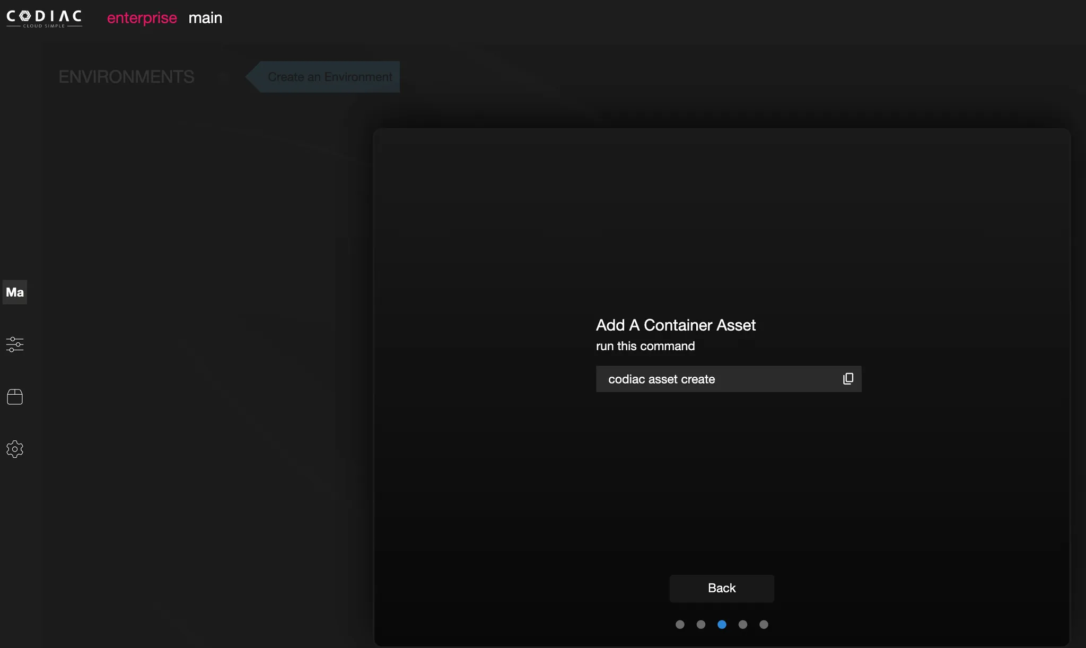1086x648 pixels.
Task: Click the run this command subtitle
Action: pyautogui.click(x=645, y=347)
